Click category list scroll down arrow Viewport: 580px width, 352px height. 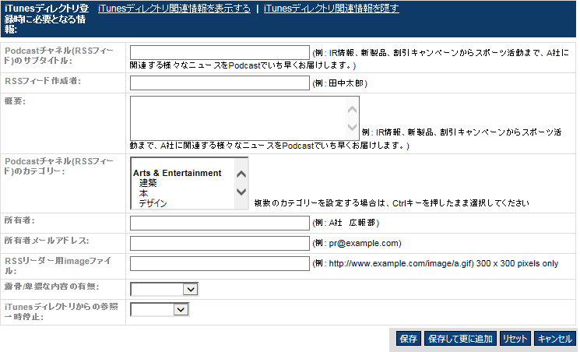click(241, 192)
